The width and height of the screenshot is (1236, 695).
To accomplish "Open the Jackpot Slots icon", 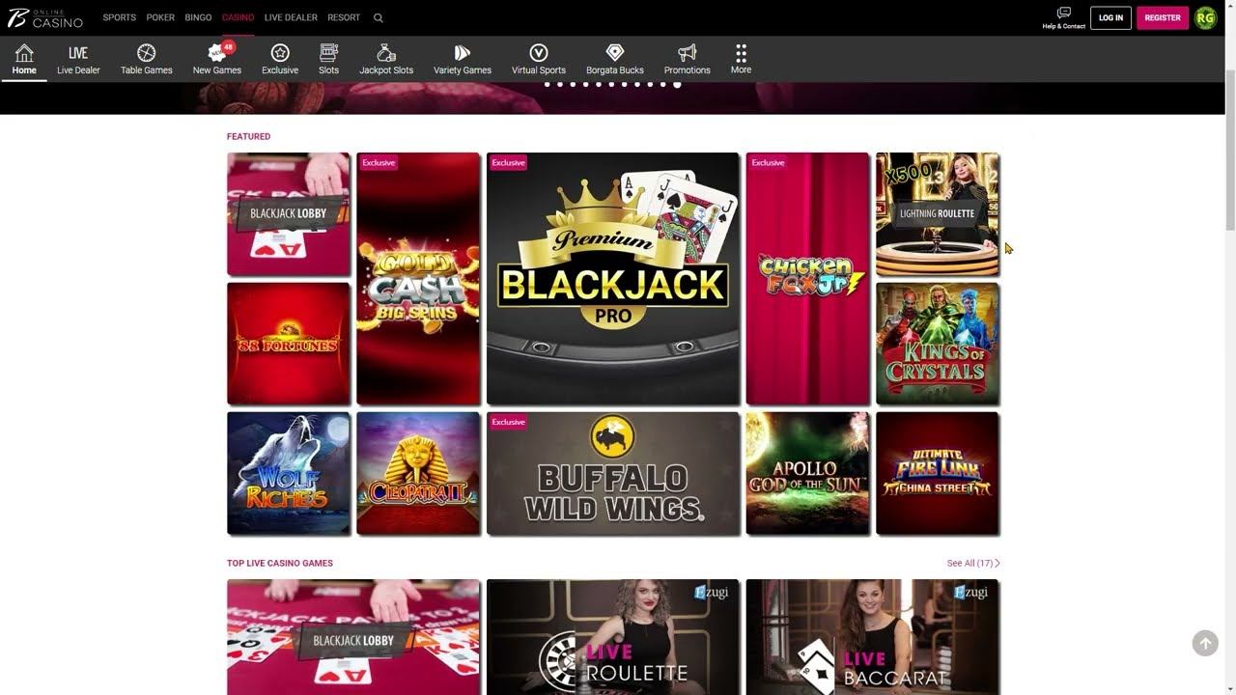I will click(x=386, y=59).
